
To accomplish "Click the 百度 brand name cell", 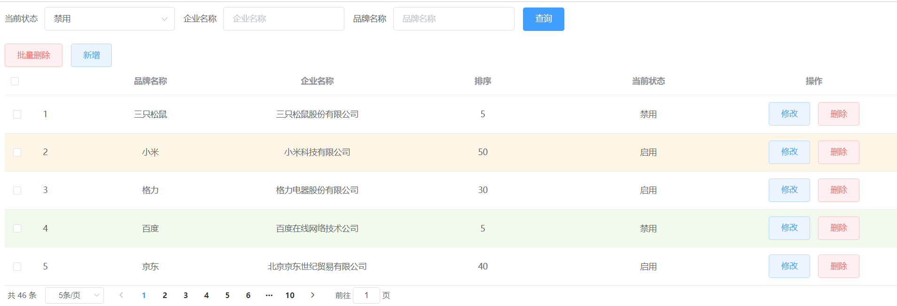I will point(150,229).
